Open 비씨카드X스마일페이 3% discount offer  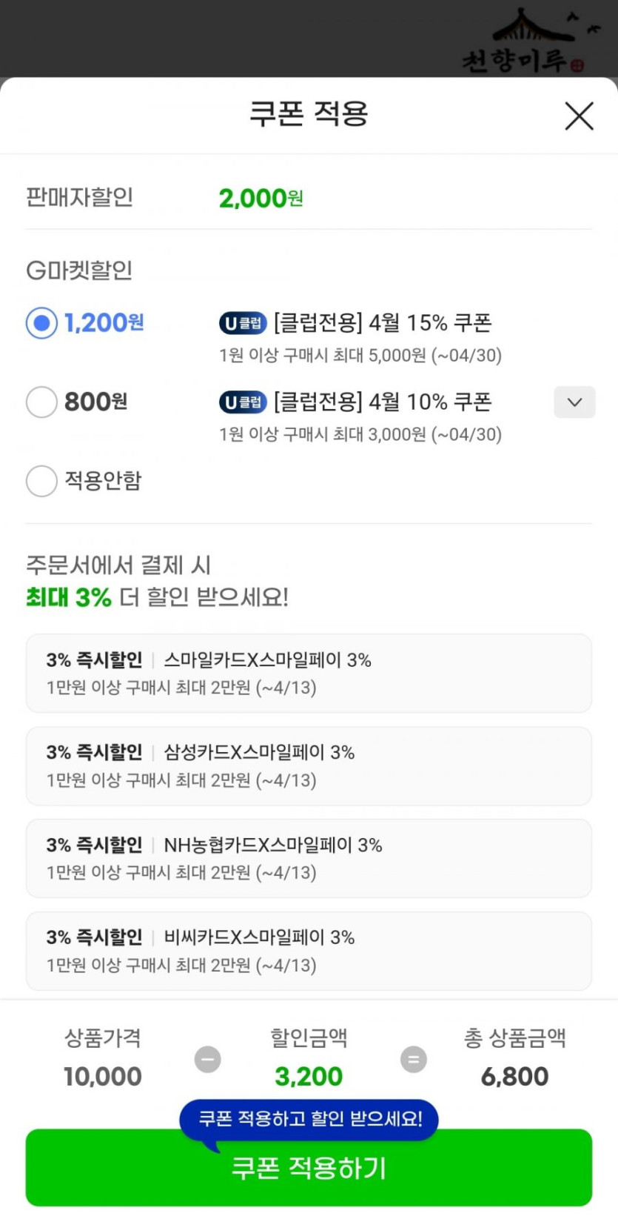[x=309, y=951]
